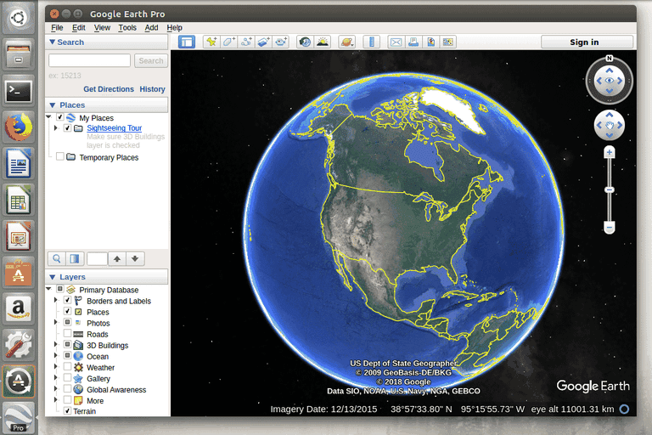Open the Historical Imagery clock icon
652x435 pixels.
(305, 42)
